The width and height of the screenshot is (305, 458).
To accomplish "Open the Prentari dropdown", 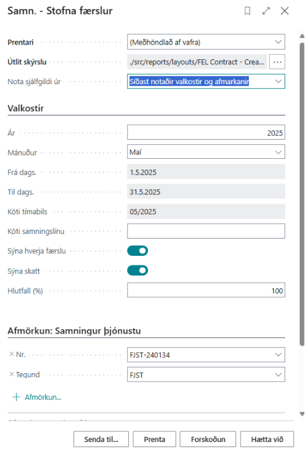I will 206,41.
